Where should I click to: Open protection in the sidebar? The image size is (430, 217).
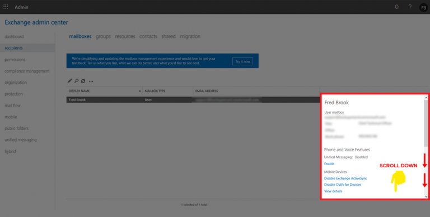(13, 94)
